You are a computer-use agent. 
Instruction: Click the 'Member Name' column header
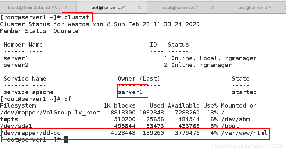pos(23,45)
